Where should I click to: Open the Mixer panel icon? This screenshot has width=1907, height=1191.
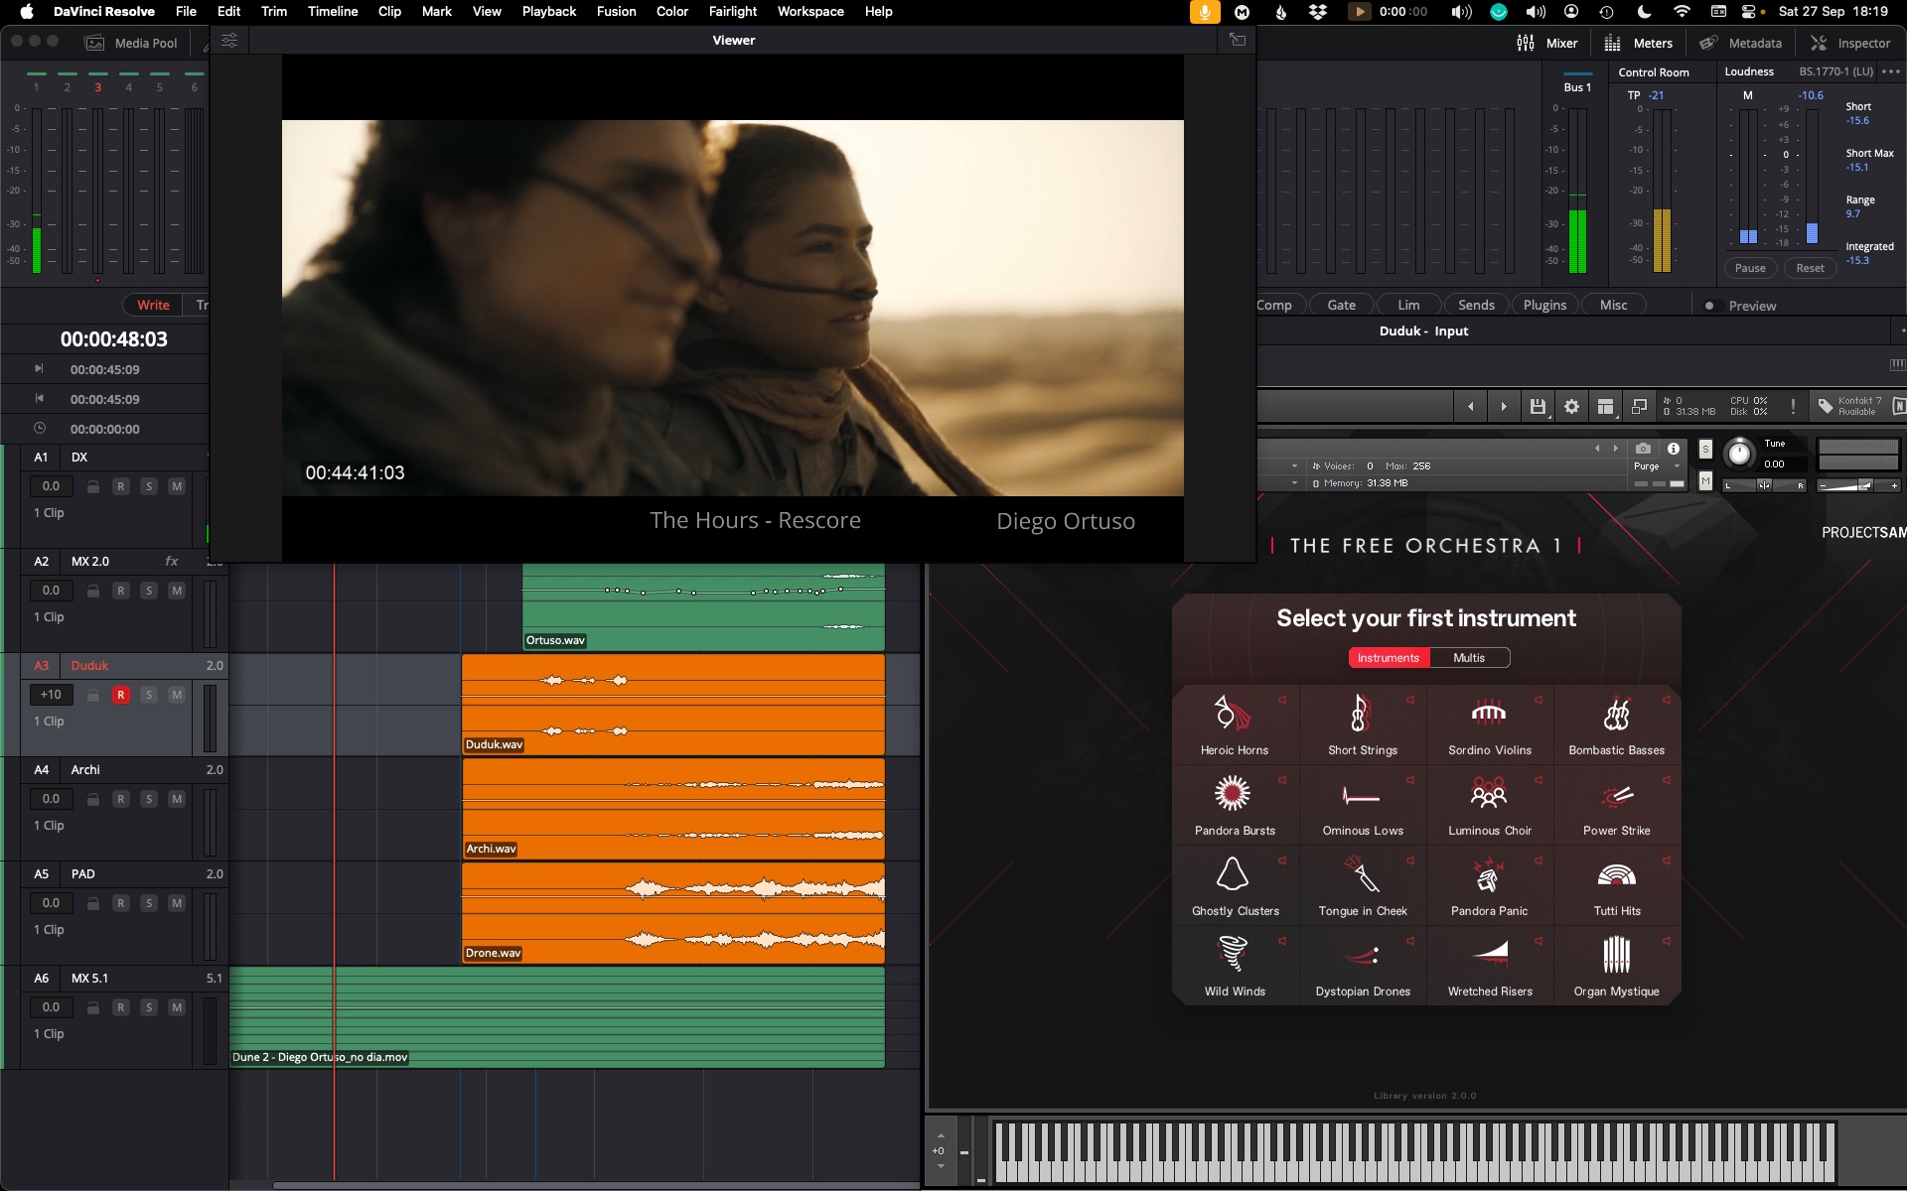[x=1526, y=43]
